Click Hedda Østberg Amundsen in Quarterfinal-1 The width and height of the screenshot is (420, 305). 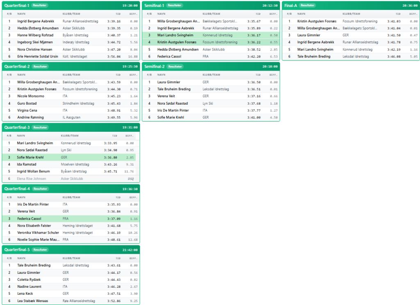tap(38, 28)
